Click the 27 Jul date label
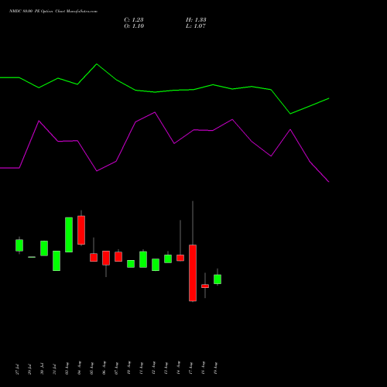 pyautogui.click(x=17, y=369)
